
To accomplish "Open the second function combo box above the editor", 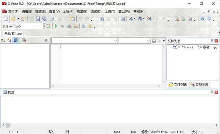I will click(x=135, y=41).
